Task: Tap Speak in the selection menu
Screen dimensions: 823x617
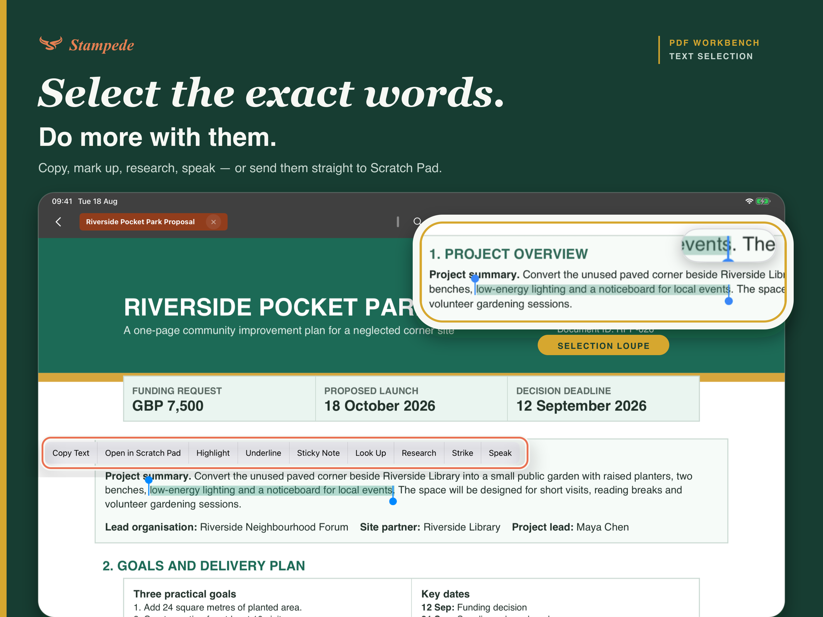Action: click(500, 453)
